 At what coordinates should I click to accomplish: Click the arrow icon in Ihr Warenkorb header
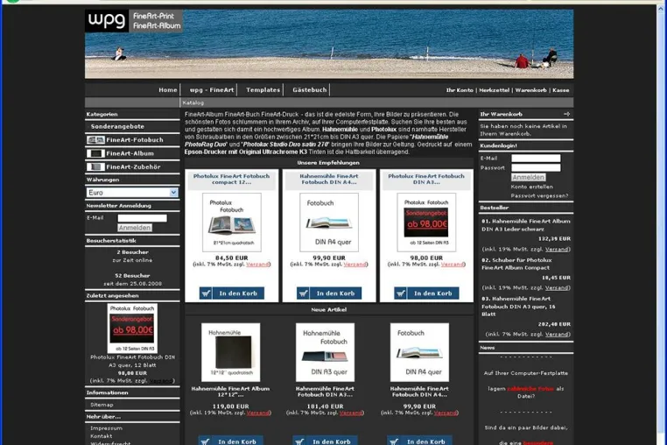click(566, 114)
